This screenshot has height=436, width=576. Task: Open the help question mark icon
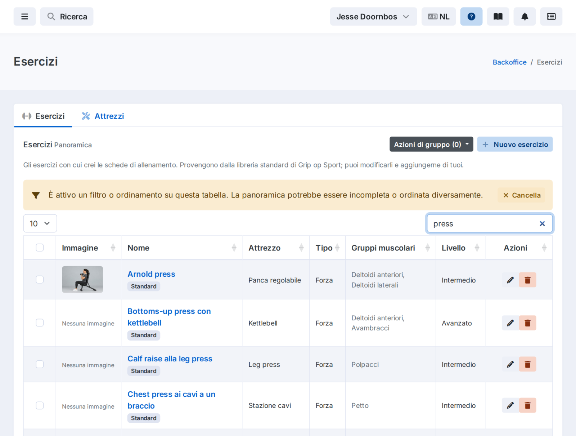pos(471,17)
